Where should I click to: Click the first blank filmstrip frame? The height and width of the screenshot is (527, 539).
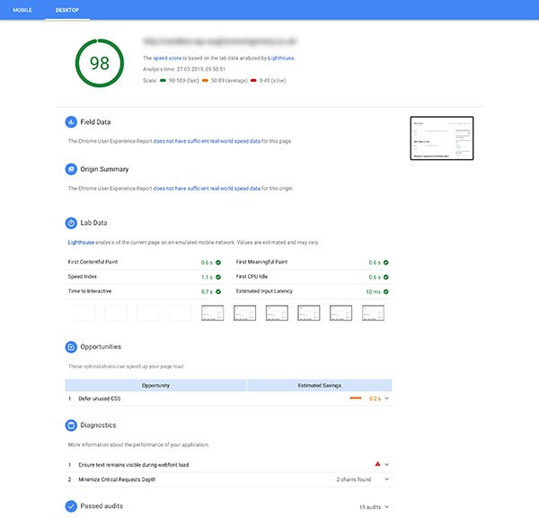84,313
